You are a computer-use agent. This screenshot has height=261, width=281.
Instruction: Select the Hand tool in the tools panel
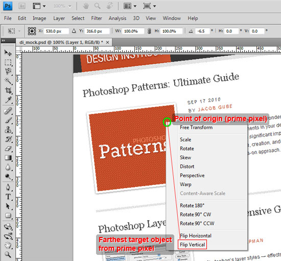[8, 245]
